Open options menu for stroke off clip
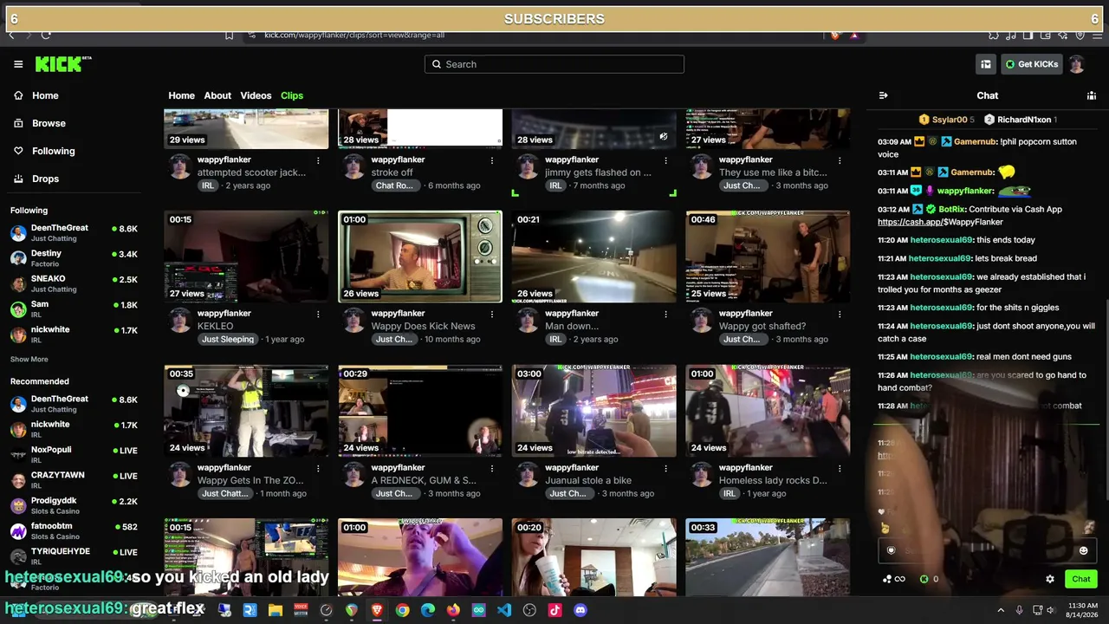The height and width of the screenshot is (624, 1109). tap(492, 160)
